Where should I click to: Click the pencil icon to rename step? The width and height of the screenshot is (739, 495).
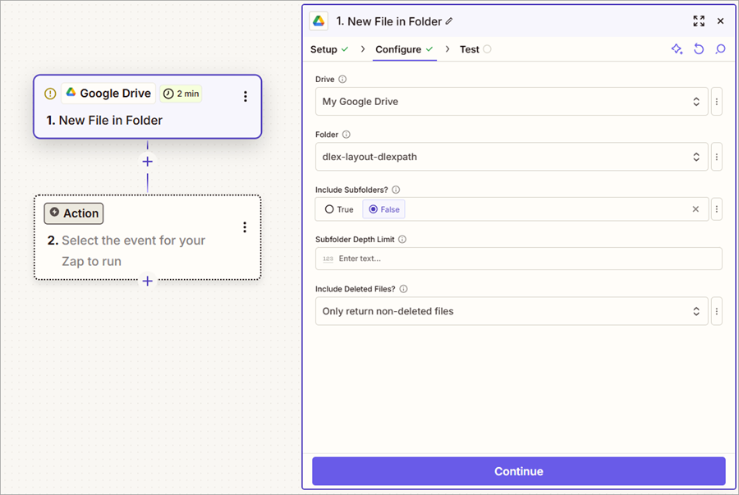tap(449, 21)
